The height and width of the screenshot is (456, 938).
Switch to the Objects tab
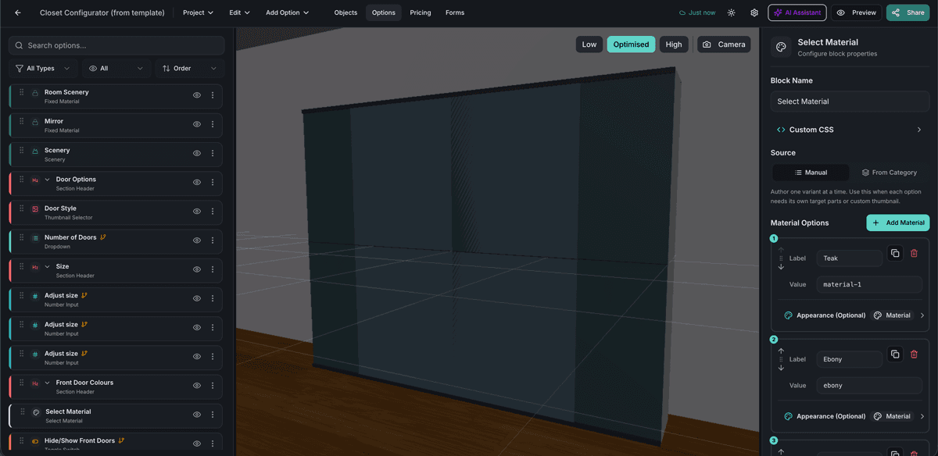pyautogui.click(x=345, y=12)
